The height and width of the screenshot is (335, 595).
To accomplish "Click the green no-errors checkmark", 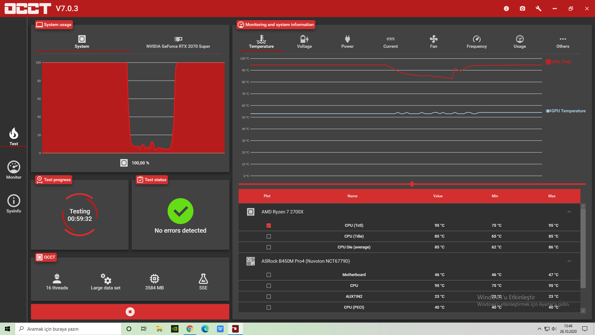I will [180, 211].
